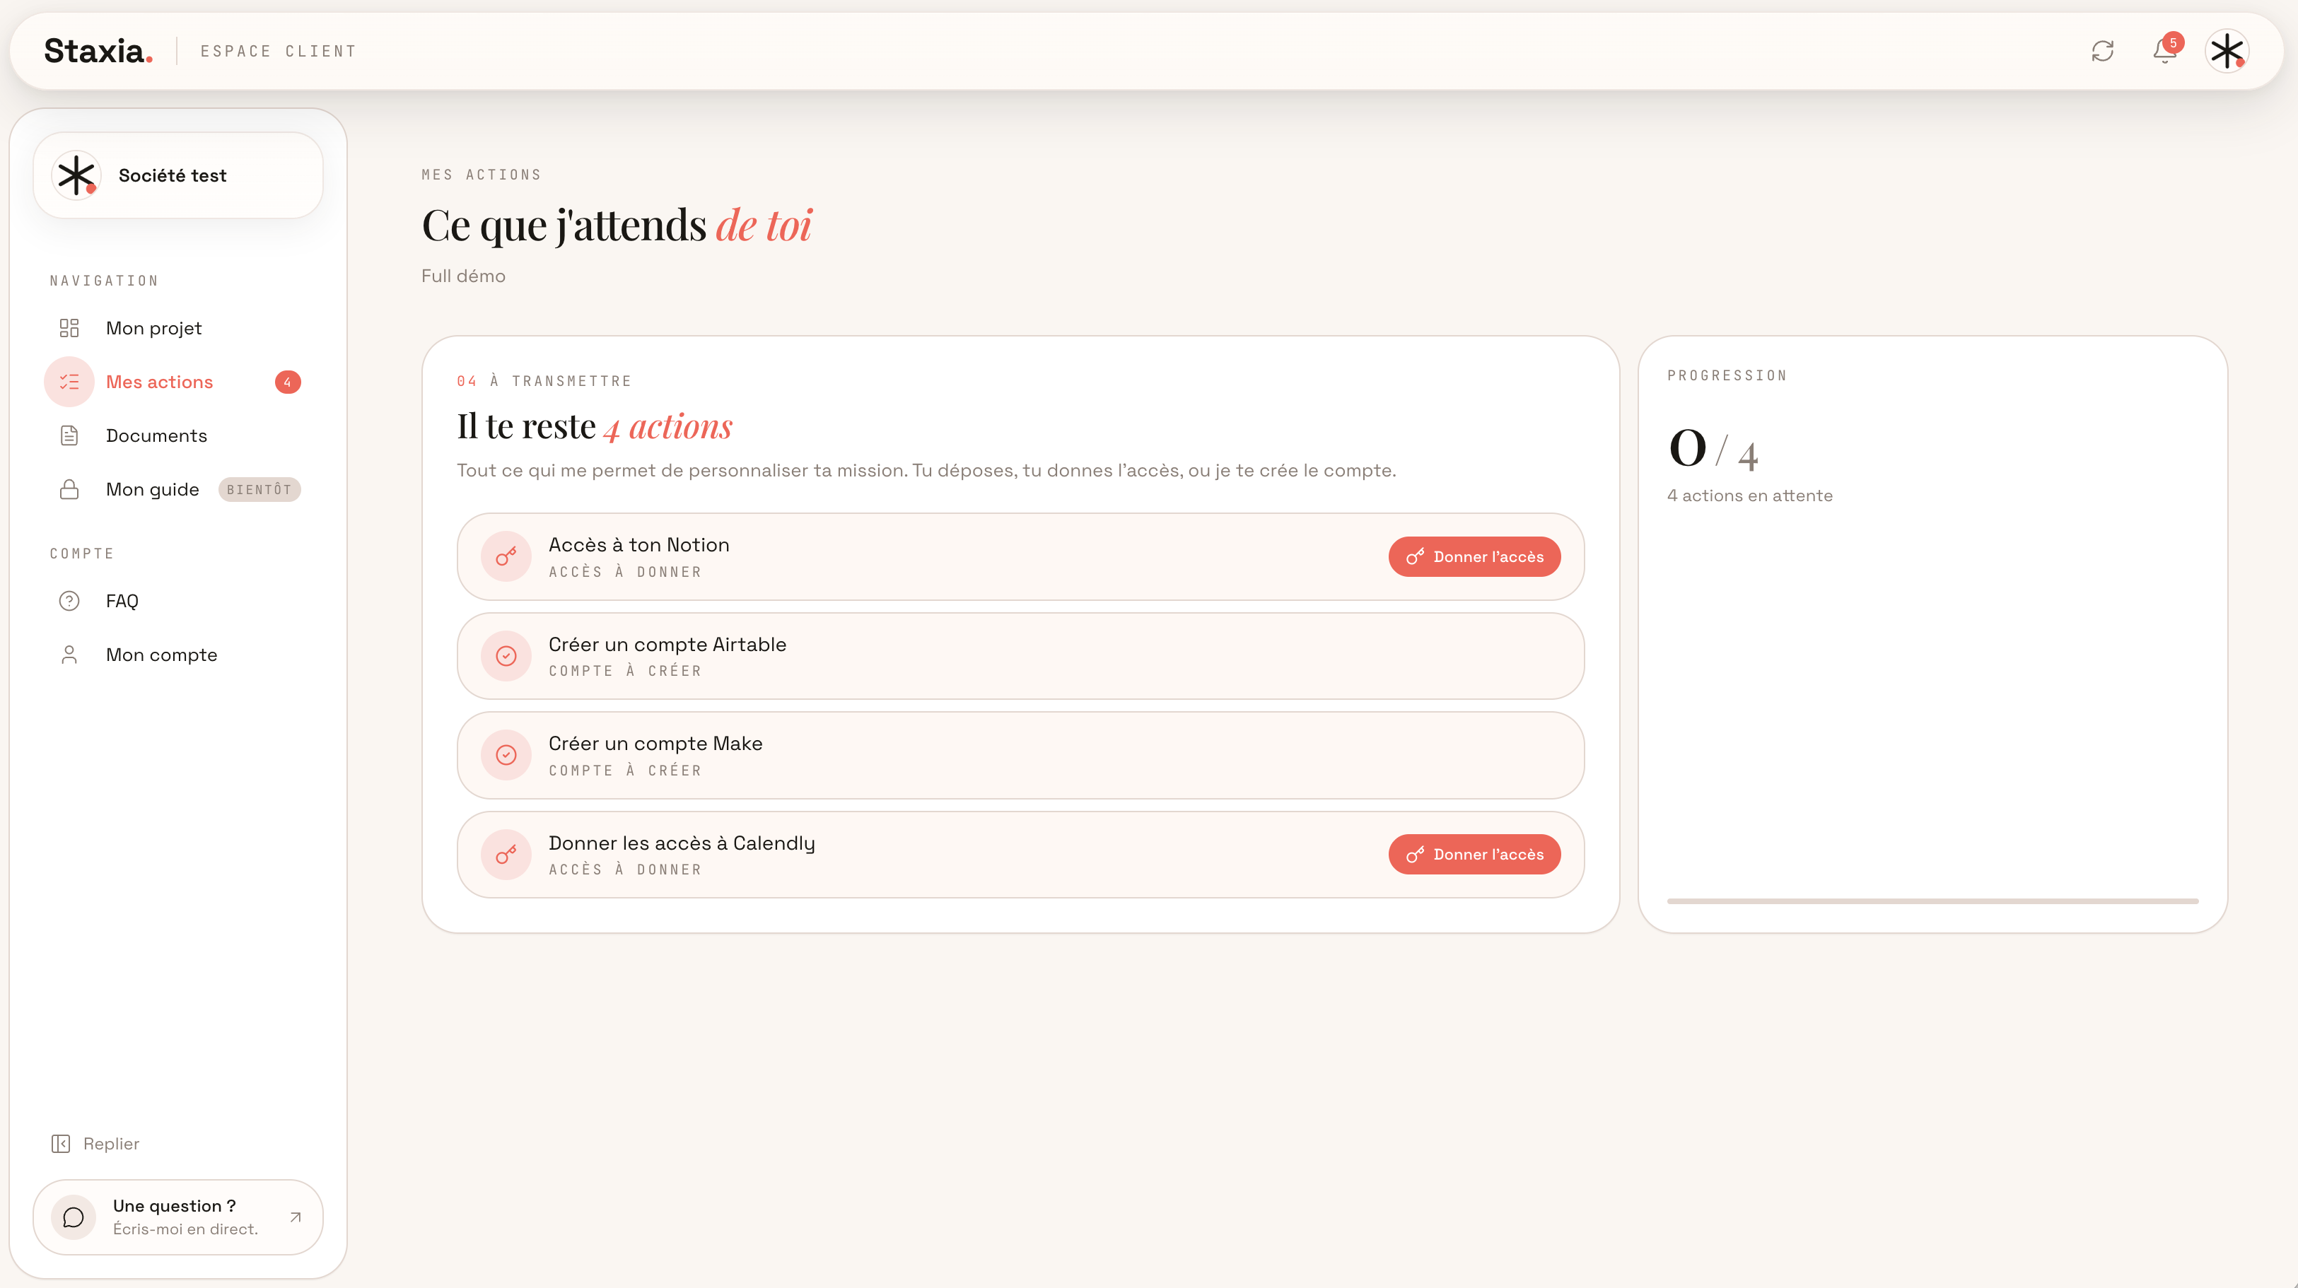
Task: Collapse sidebar with Replier
Action: tap(95, 1144)
